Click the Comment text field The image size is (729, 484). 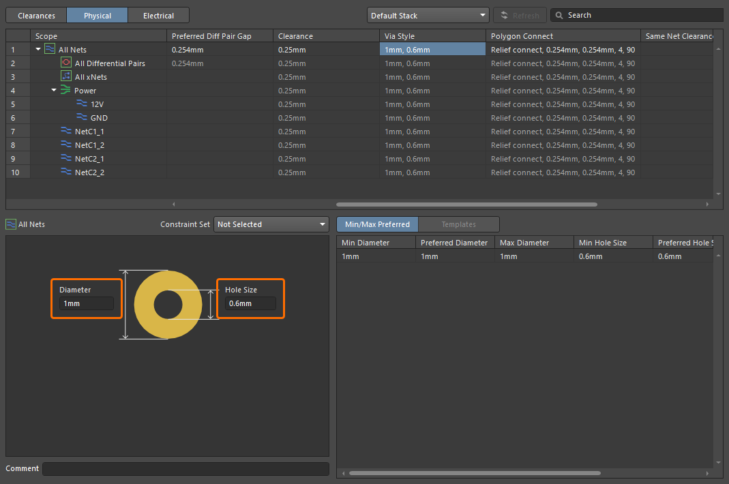(x=185, y=469)
